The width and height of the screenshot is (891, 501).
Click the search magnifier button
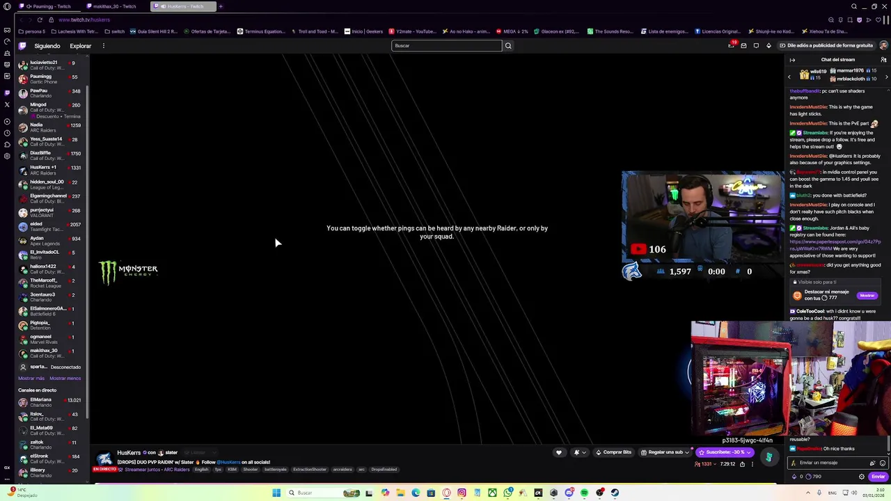coord(508,46)
